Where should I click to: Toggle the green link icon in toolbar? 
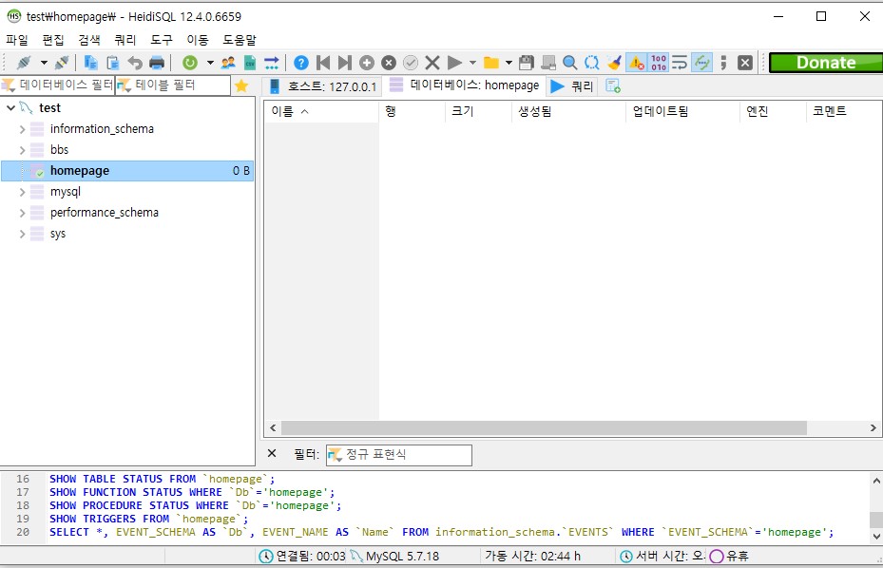(701, 63)
